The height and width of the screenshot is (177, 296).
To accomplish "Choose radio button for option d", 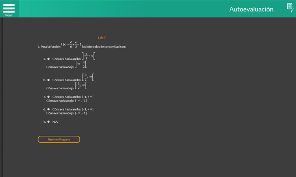I will click(49, 109).
